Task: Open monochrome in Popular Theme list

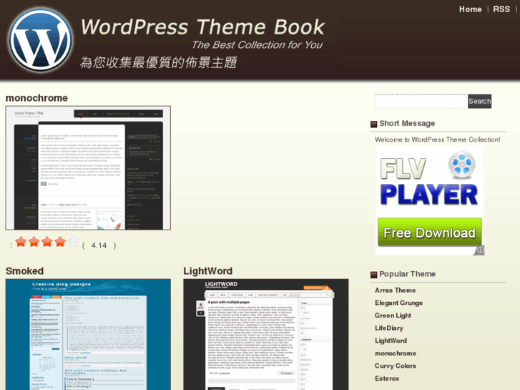Action: tap(396, 354)
